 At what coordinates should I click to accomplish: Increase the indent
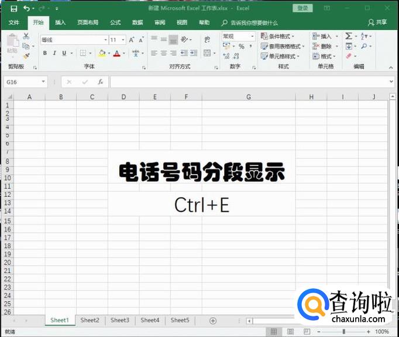(x=194, y=53)
